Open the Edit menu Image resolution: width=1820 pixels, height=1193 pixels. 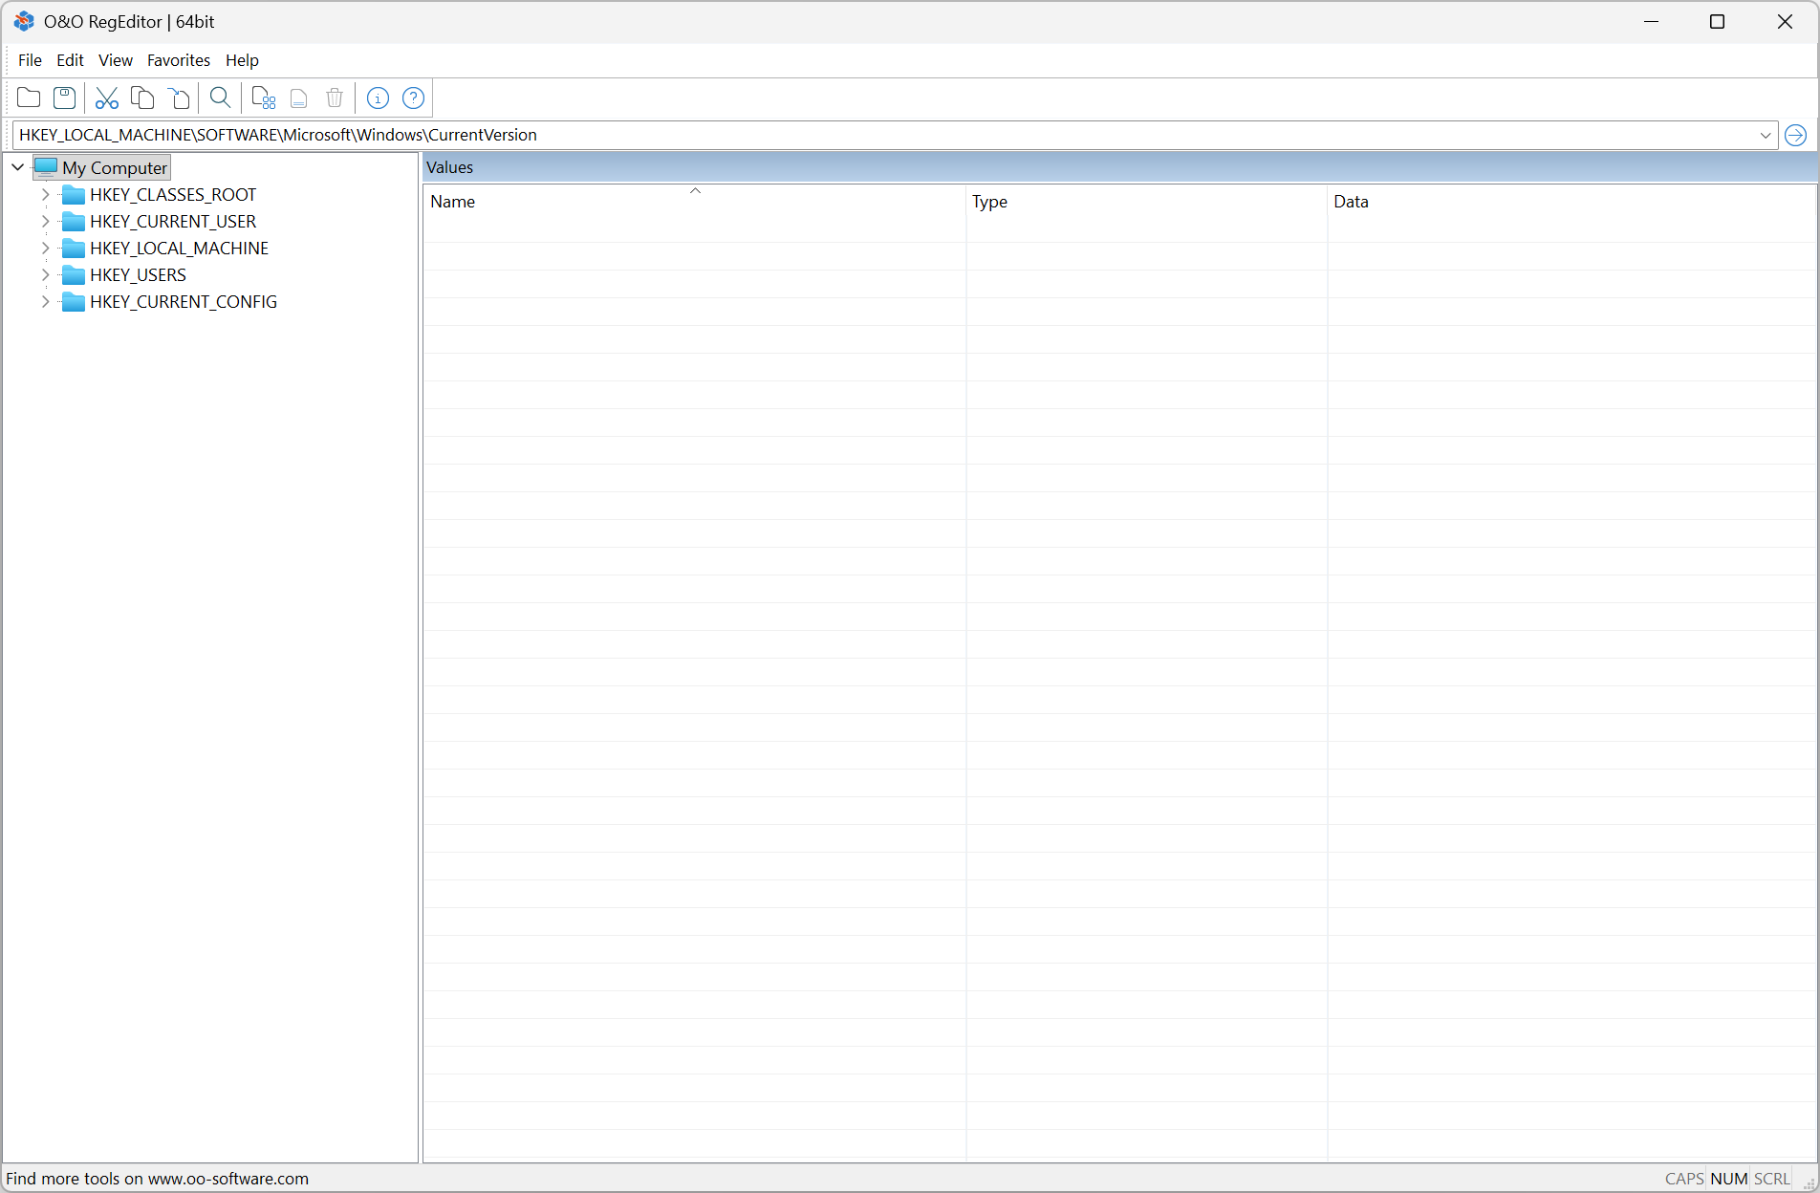(70, 60)
